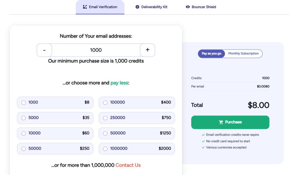Viewport: 297px width, 175px height.
Task: Click the plus stepper to add credits
Action: (x=147, y=50)
